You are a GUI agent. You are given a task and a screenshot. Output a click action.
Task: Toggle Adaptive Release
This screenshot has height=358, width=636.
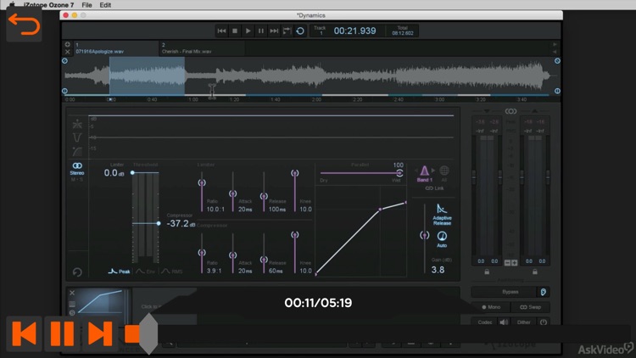point(442,215)
